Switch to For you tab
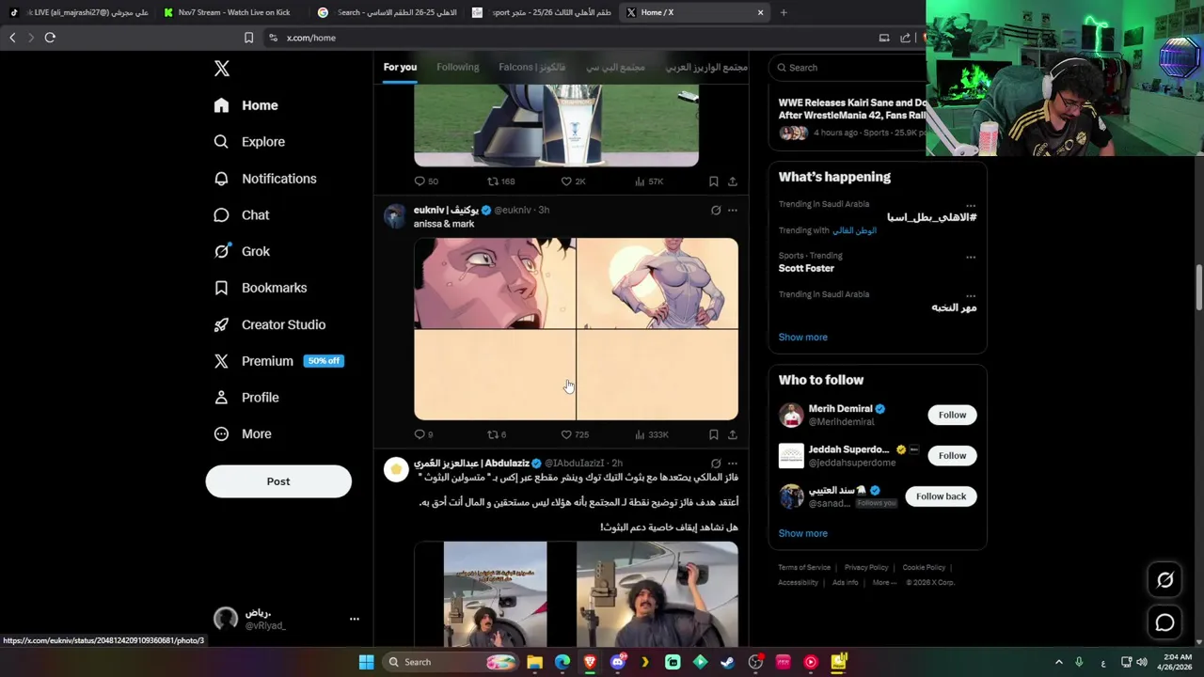Screen dimensions: 1204x677 pyautogui.click(x=400, y=67)
